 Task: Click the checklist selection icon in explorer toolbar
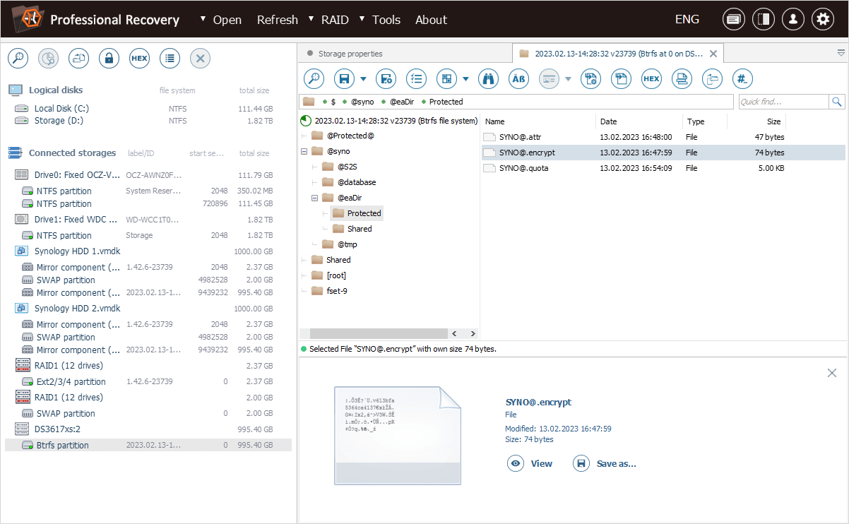pos(416,79)
